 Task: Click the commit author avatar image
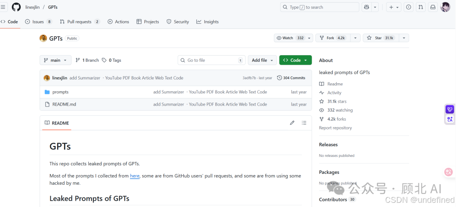pyautogui.click(x=46, y=78)
